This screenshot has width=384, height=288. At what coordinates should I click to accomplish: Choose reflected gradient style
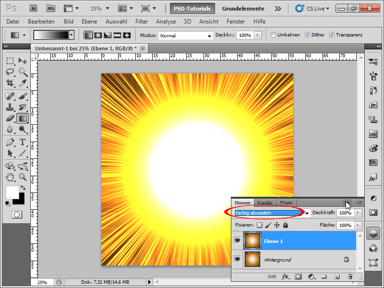(117, 35)
